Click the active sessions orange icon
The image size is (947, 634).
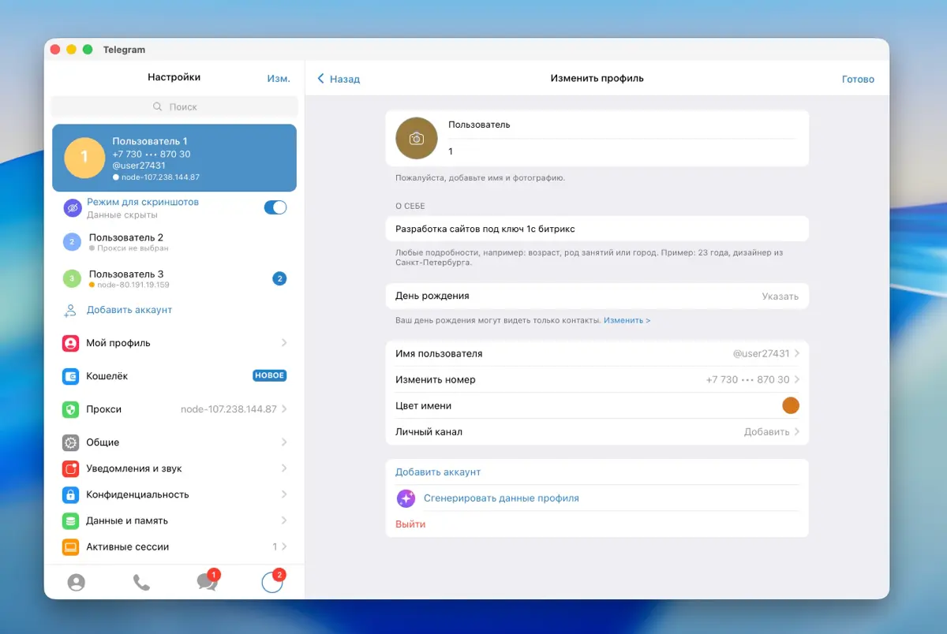pos(71,546)
